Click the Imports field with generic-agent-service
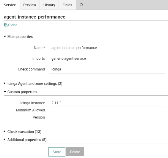168x158 pixels. [107, 59]
